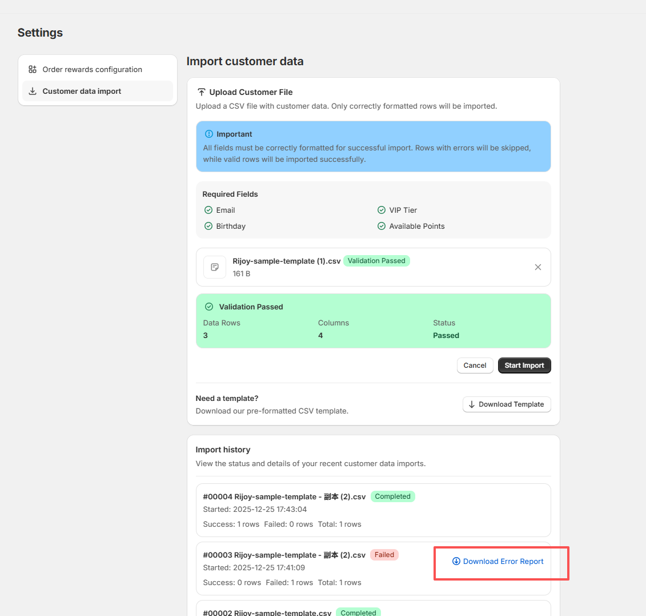Image resolution: width=646 pixels, height=616 pixels.
Task: Cancel the pending file import
Action: point(475,365)
